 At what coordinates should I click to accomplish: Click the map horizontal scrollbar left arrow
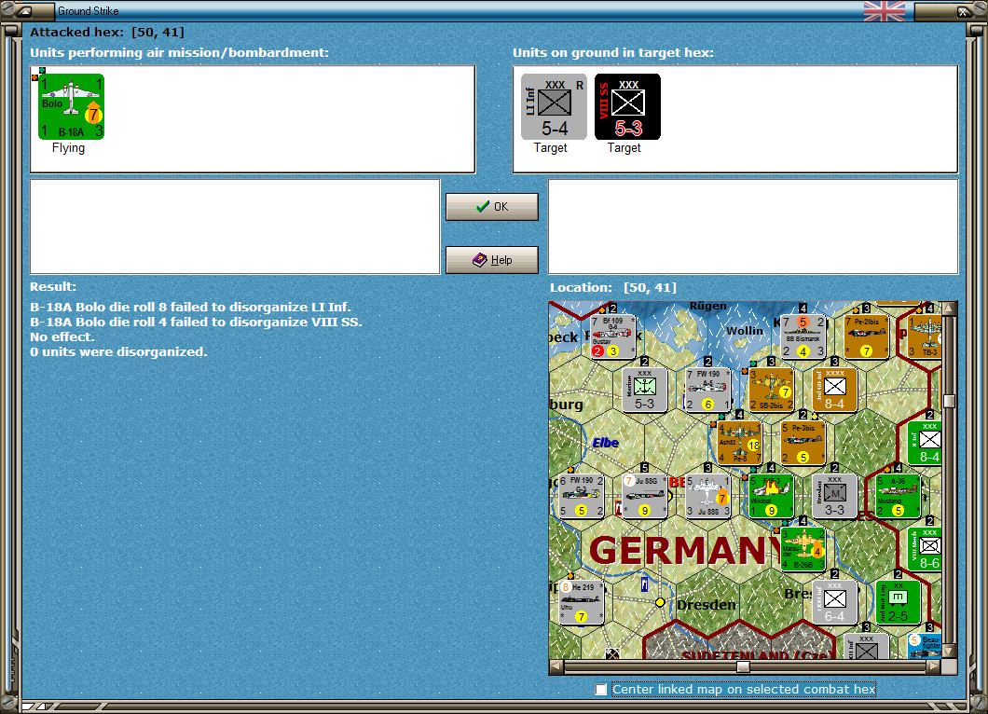click(556, 666)
